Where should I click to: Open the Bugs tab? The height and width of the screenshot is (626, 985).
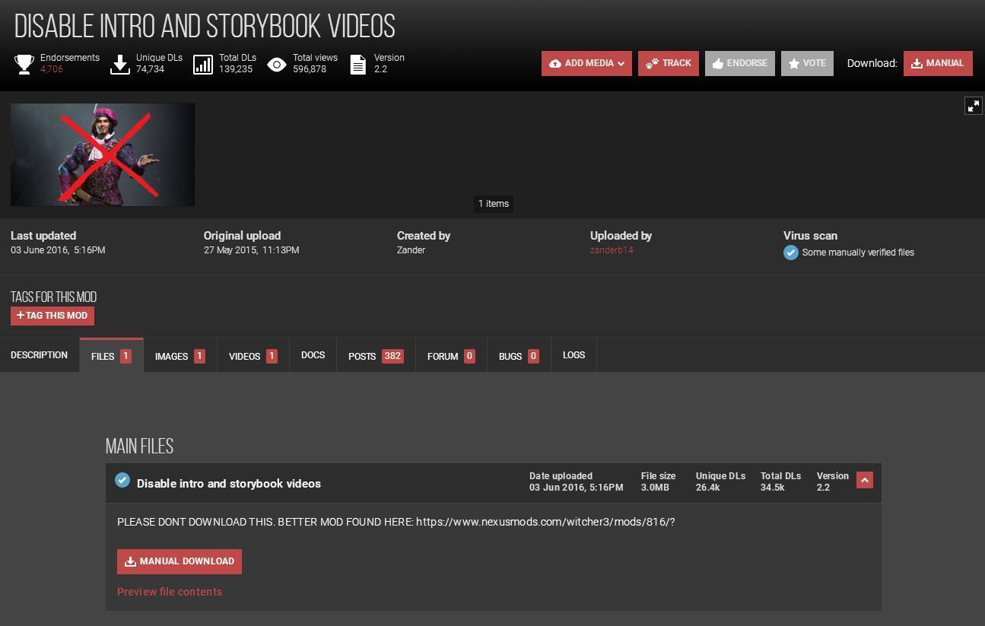(519, 356)
